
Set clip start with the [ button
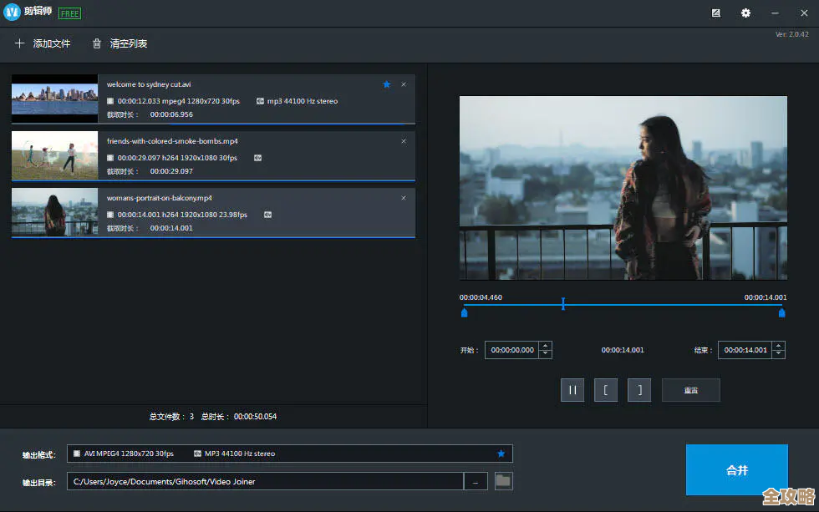[606, 390]
